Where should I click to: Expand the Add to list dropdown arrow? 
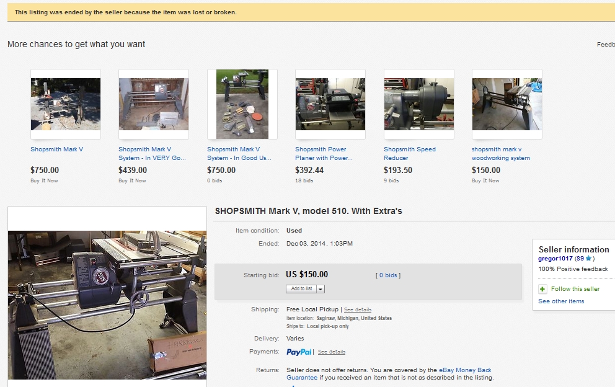point(321,289)
